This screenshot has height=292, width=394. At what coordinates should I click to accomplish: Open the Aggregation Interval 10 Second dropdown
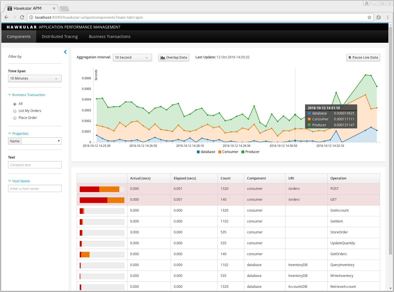[132, 58]
